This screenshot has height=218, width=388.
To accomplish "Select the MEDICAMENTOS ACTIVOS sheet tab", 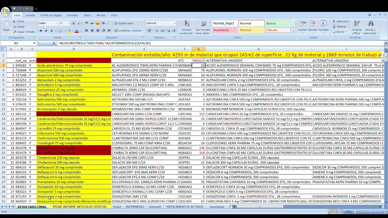I will pos(185,207).
